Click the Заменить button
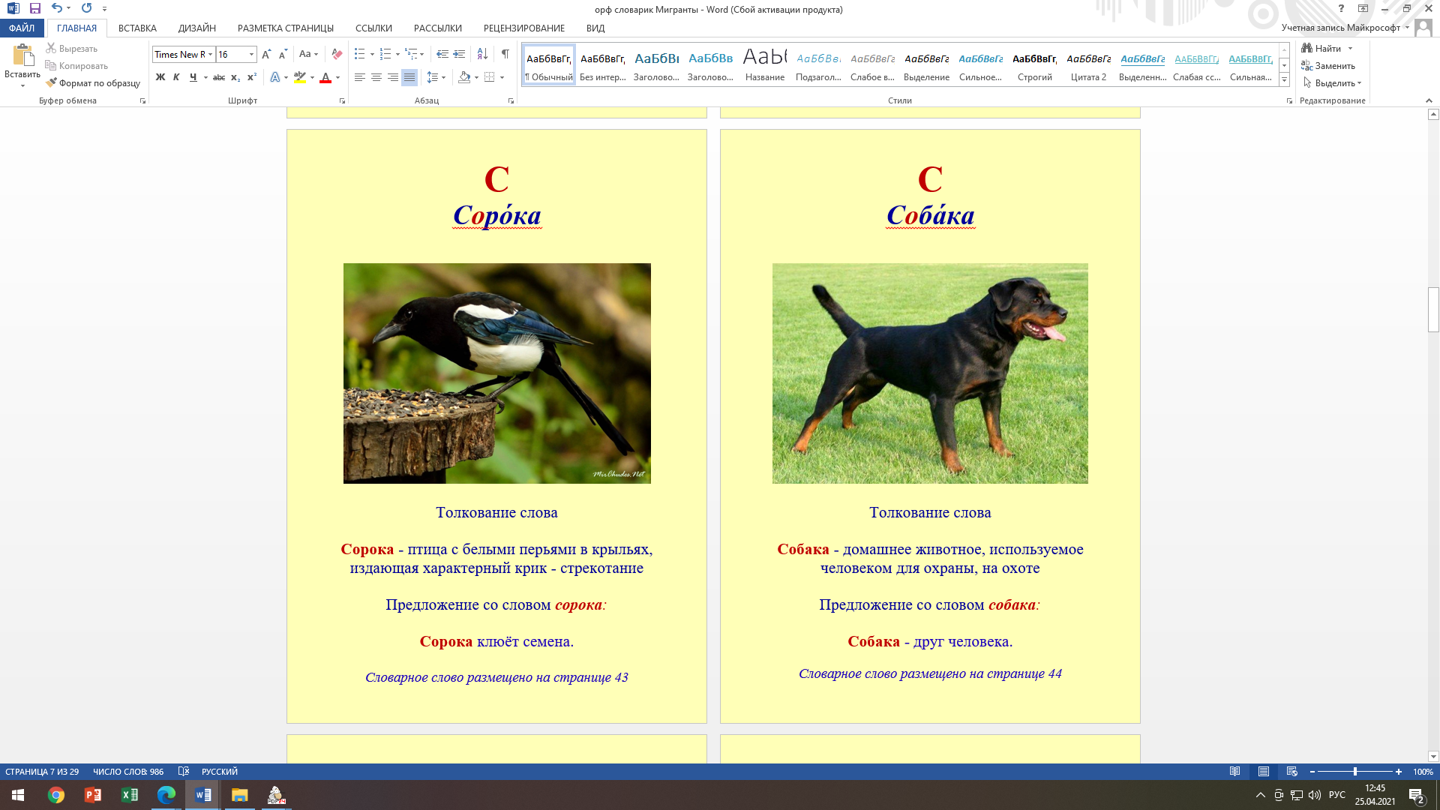Image resolution: width=1440 pixels, height=810 pixels. [x=1328, y=66]
